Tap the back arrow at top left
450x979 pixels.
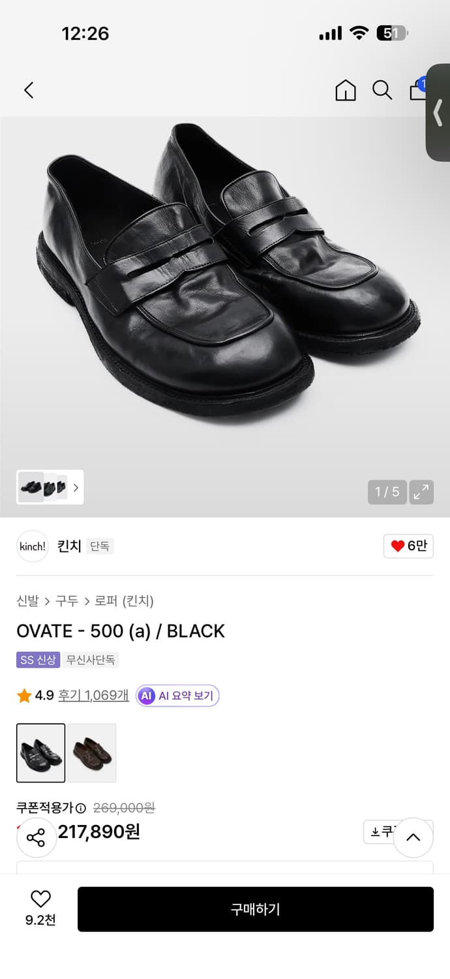pyautogui.click(x=29, y=90)
